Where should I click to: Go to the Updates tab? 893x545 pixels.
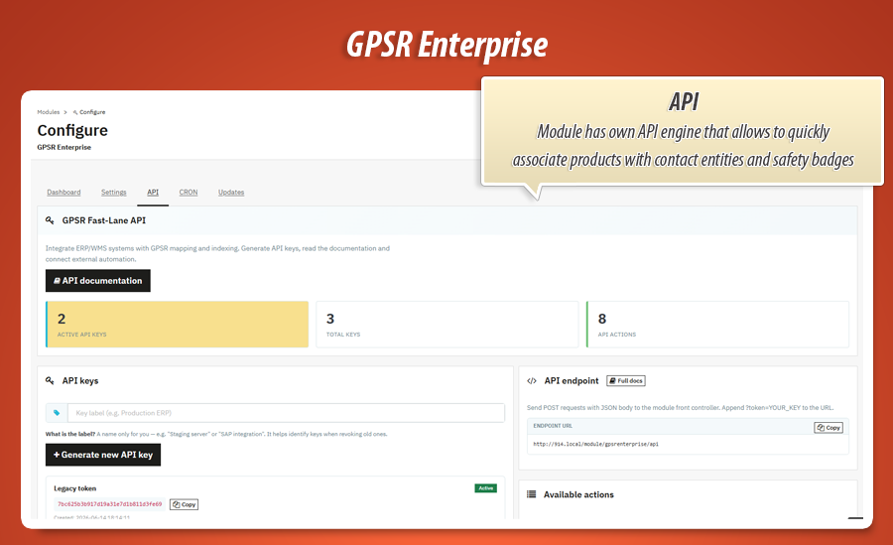(231, 193)
